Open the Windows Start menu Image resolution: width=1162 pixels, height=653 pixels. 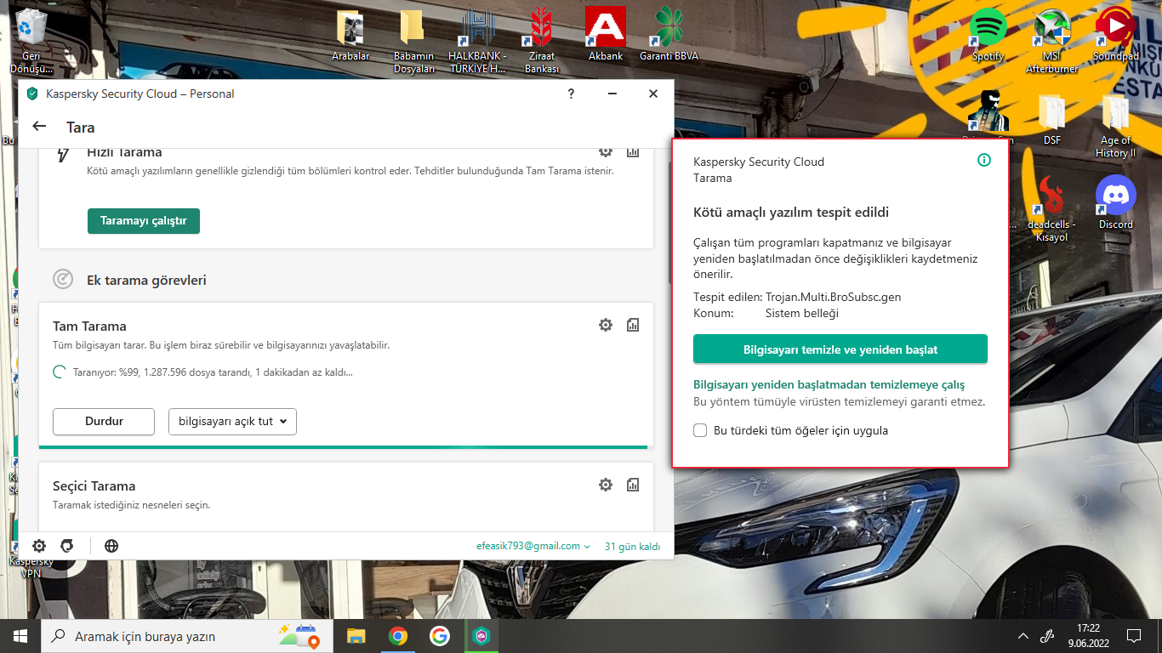coord(20,636)
